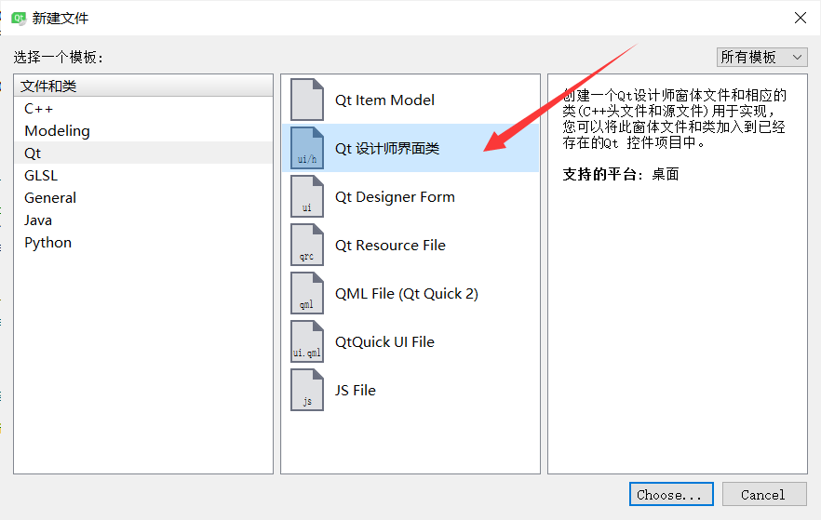This screenshot has width=821, height=520.
Task: Click the Qt Creator logo in title bar
Action: [19, 19]
